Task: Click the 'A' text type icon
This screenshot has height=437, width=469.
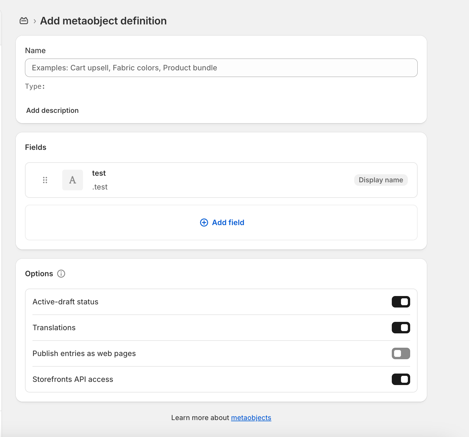Action: (73, 180)
